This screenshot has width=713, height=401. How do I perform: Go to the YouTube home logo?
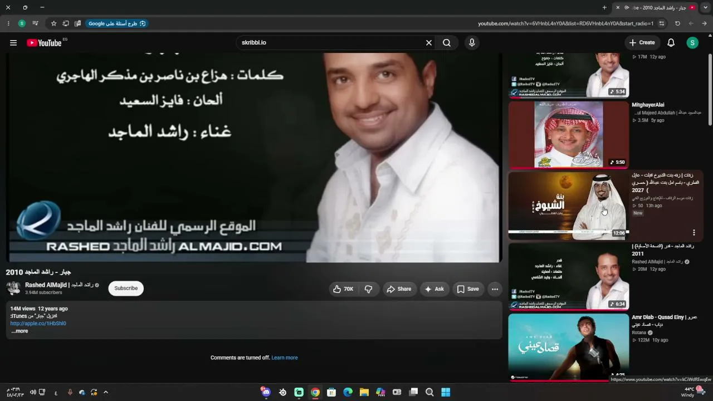point(44,43)
